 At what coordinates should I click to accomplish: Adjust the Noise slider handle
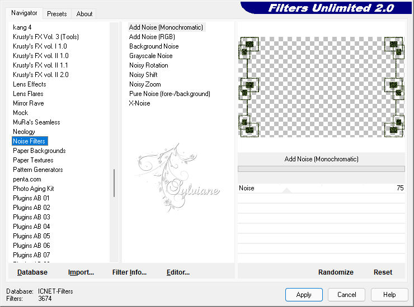tap(286, 190)
